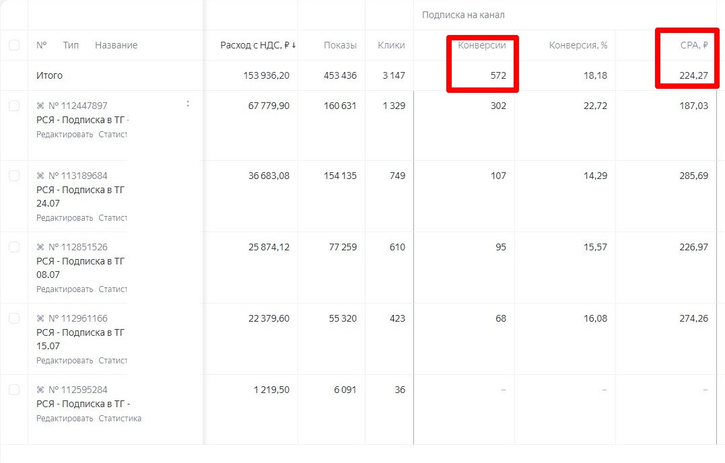Click the Название column header
The width and height of the screenshot is (725, 463).
point(116,45)
